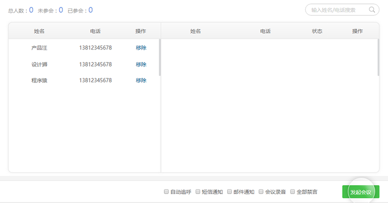The width and height of the screenshot is (388, 203).
Task: Click left table 姓名 column header
Action: click(39, 31)
